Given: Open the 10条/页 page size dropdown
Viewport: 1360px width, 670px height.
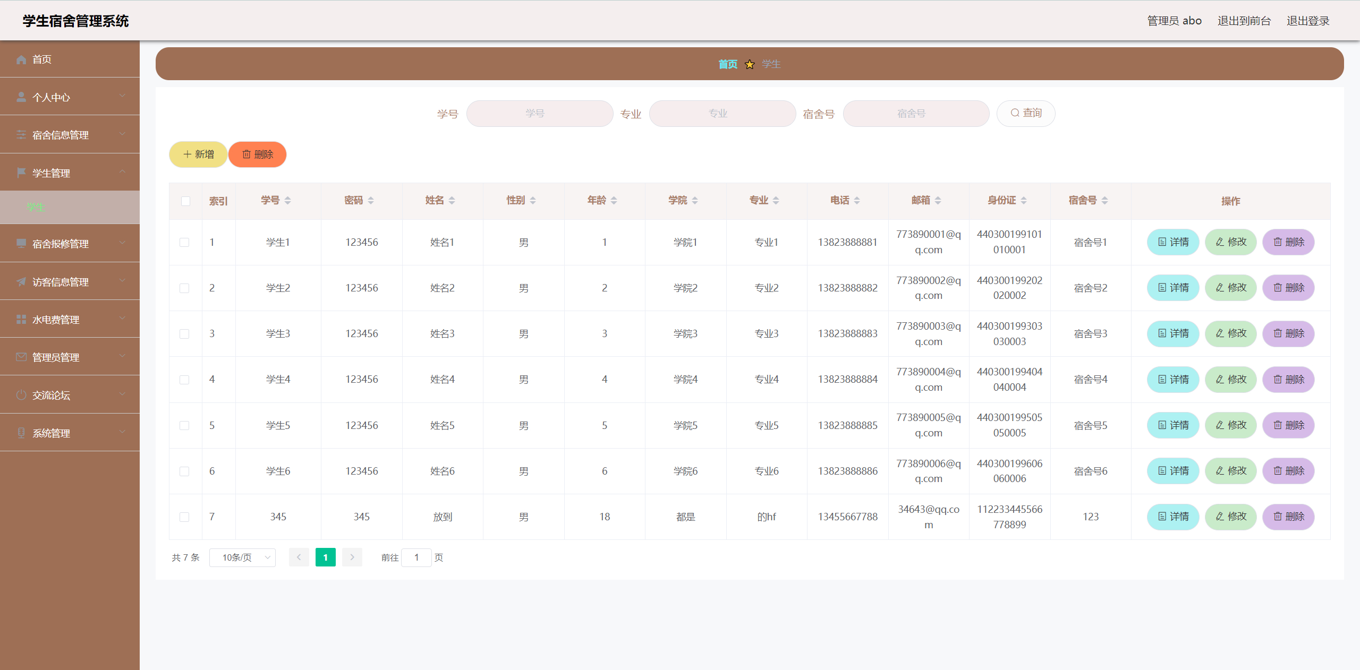Looking at the screenshot, I should point(243,557).
